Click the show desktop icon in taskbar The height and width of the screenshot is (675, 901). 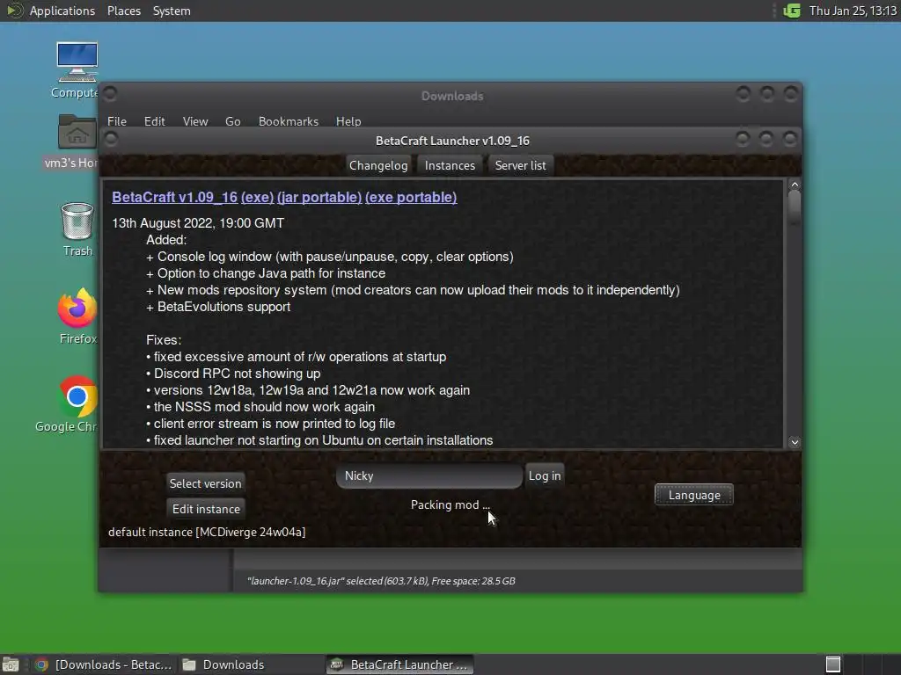11,664
